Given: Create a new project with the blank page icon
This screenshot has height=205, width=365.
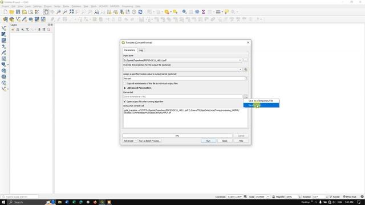Looking at the screenshot, I should pyautogui.click(x=5, y=12).
